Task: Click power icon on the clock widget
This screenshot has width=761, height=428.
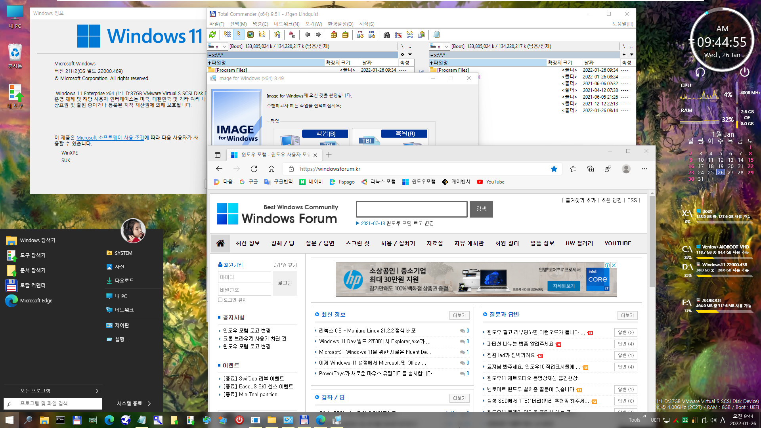Action: pyautogui.click(x=745, y=72)
